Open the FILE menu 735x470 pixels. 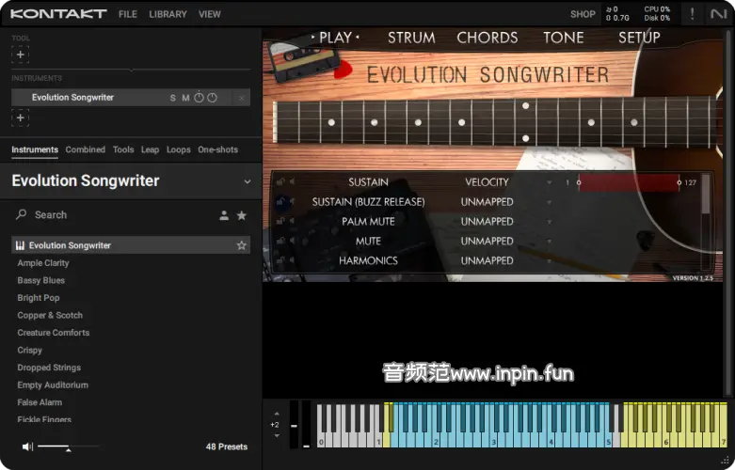128,14
